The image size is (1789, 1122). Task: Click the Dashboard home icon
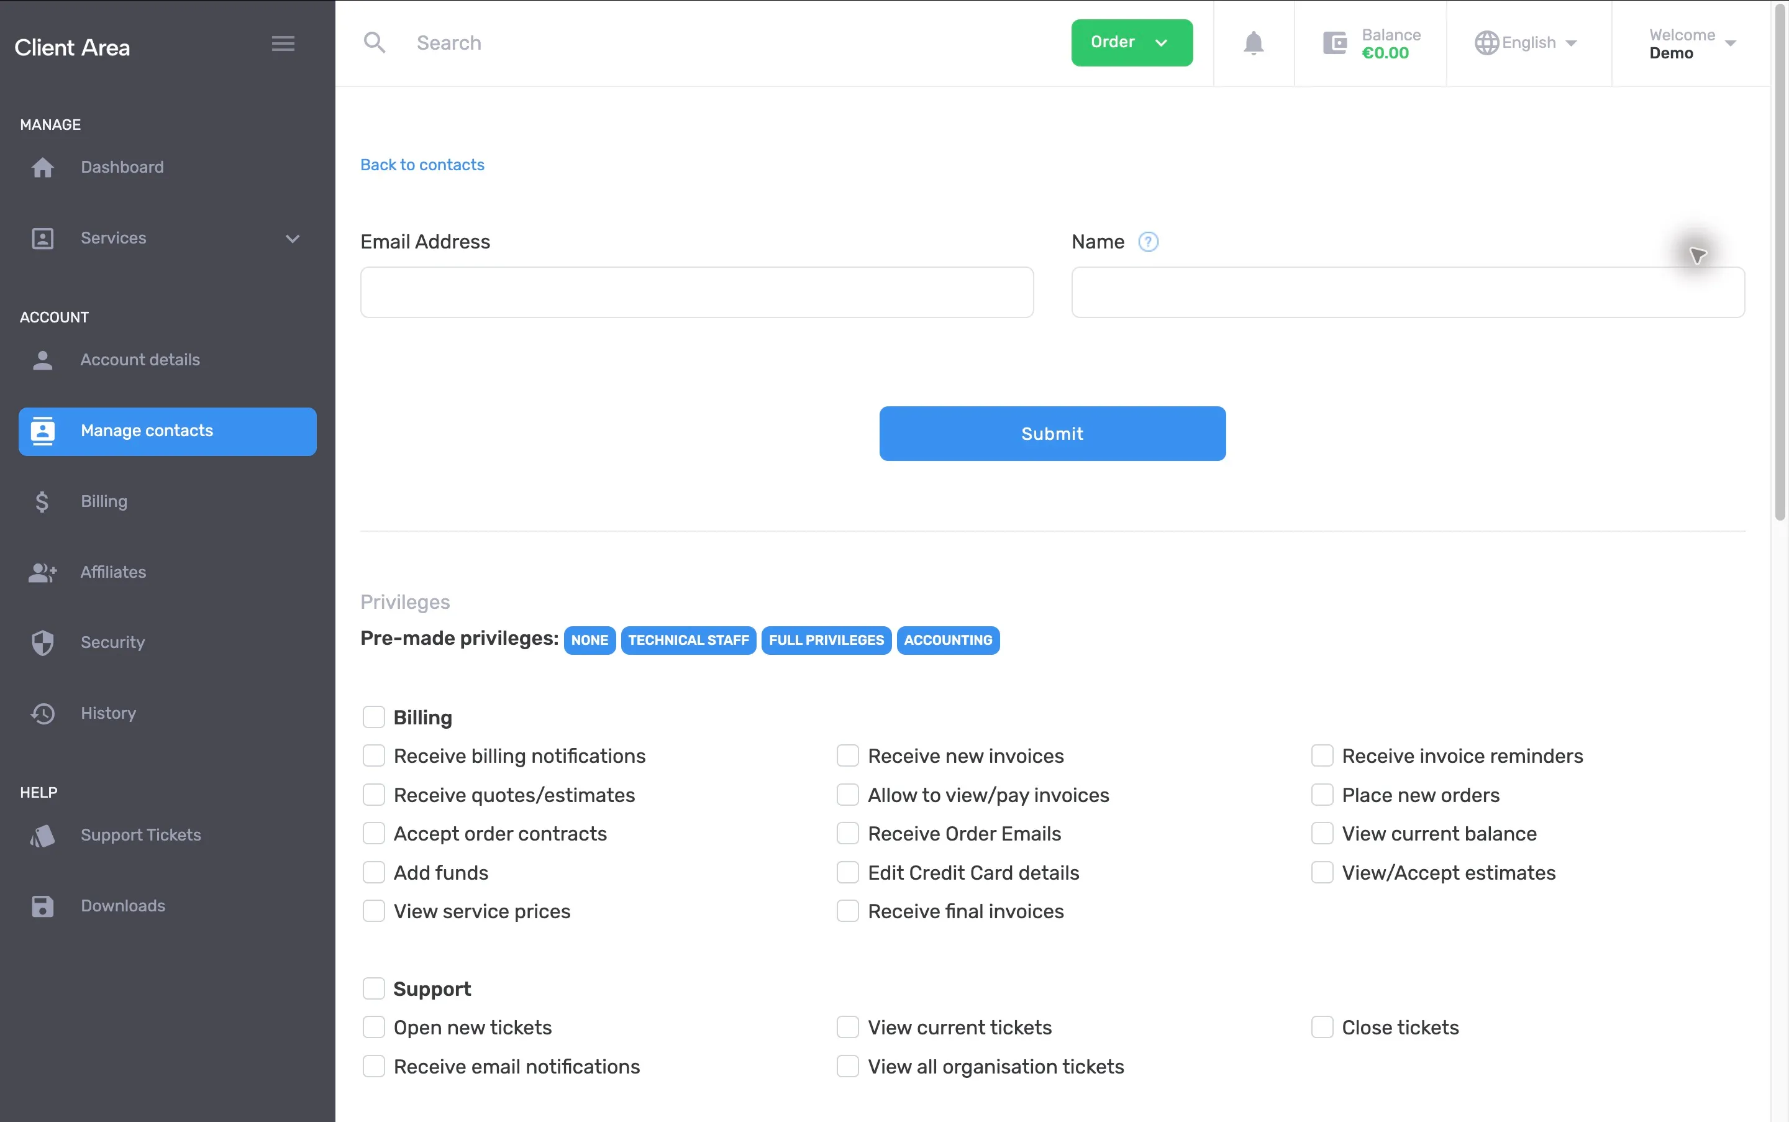pyautogui.click(x=42, y=168)
